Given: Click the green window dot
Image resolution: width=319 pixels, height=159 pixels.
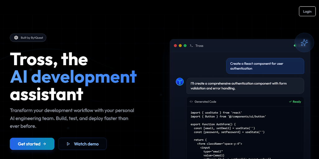Looking at the screenshot, I should click(185, 46).
